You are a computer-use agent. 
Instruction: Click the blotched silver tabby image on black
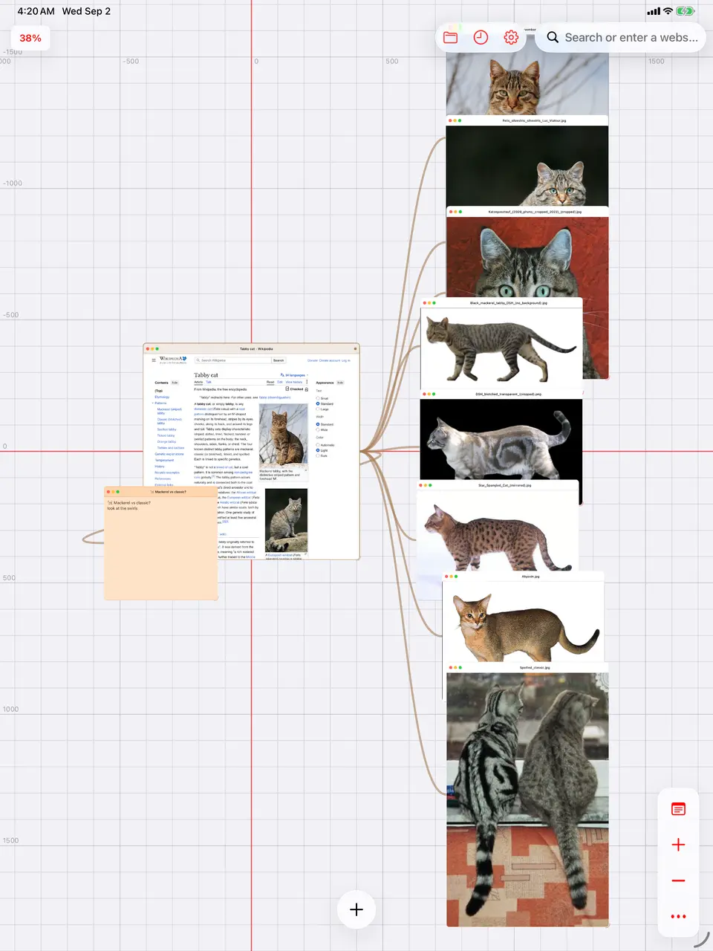click(x=501, y=438)
